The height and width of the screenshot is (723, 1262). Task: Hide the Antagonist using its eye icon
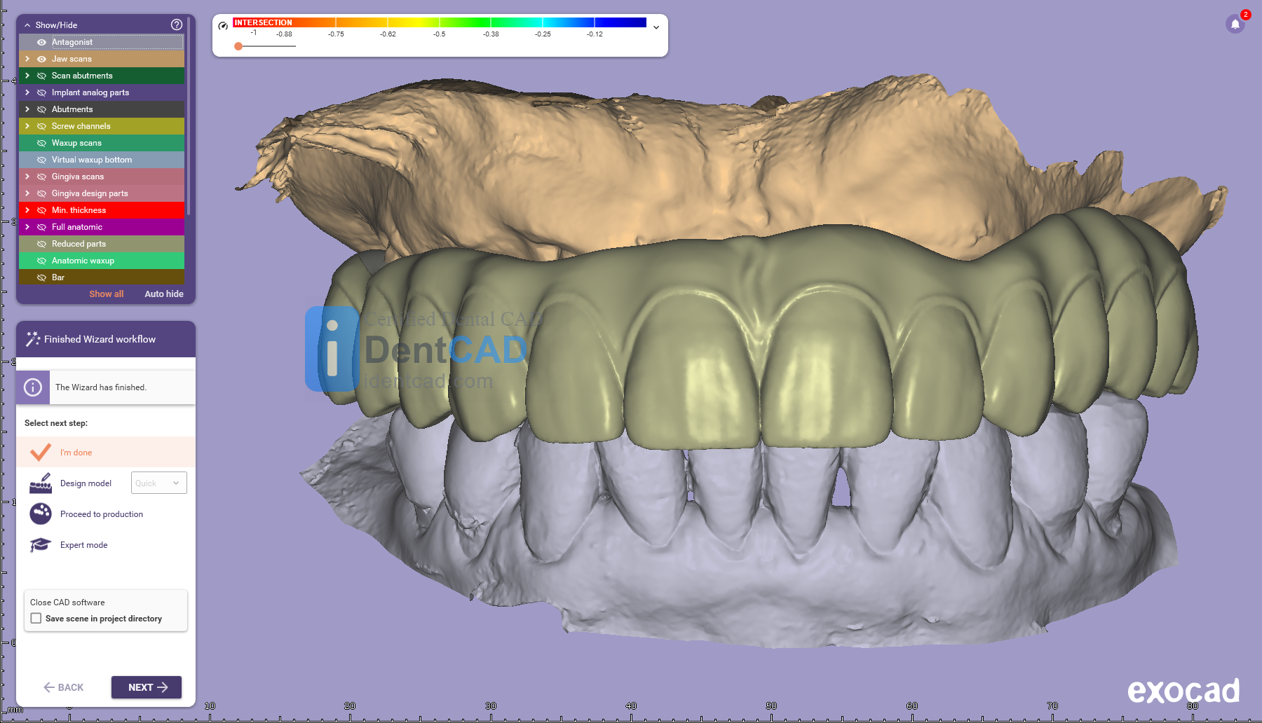click(x=41, y=42)
